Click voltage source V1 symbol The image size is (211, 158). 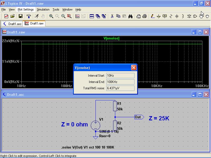point(95,125)
